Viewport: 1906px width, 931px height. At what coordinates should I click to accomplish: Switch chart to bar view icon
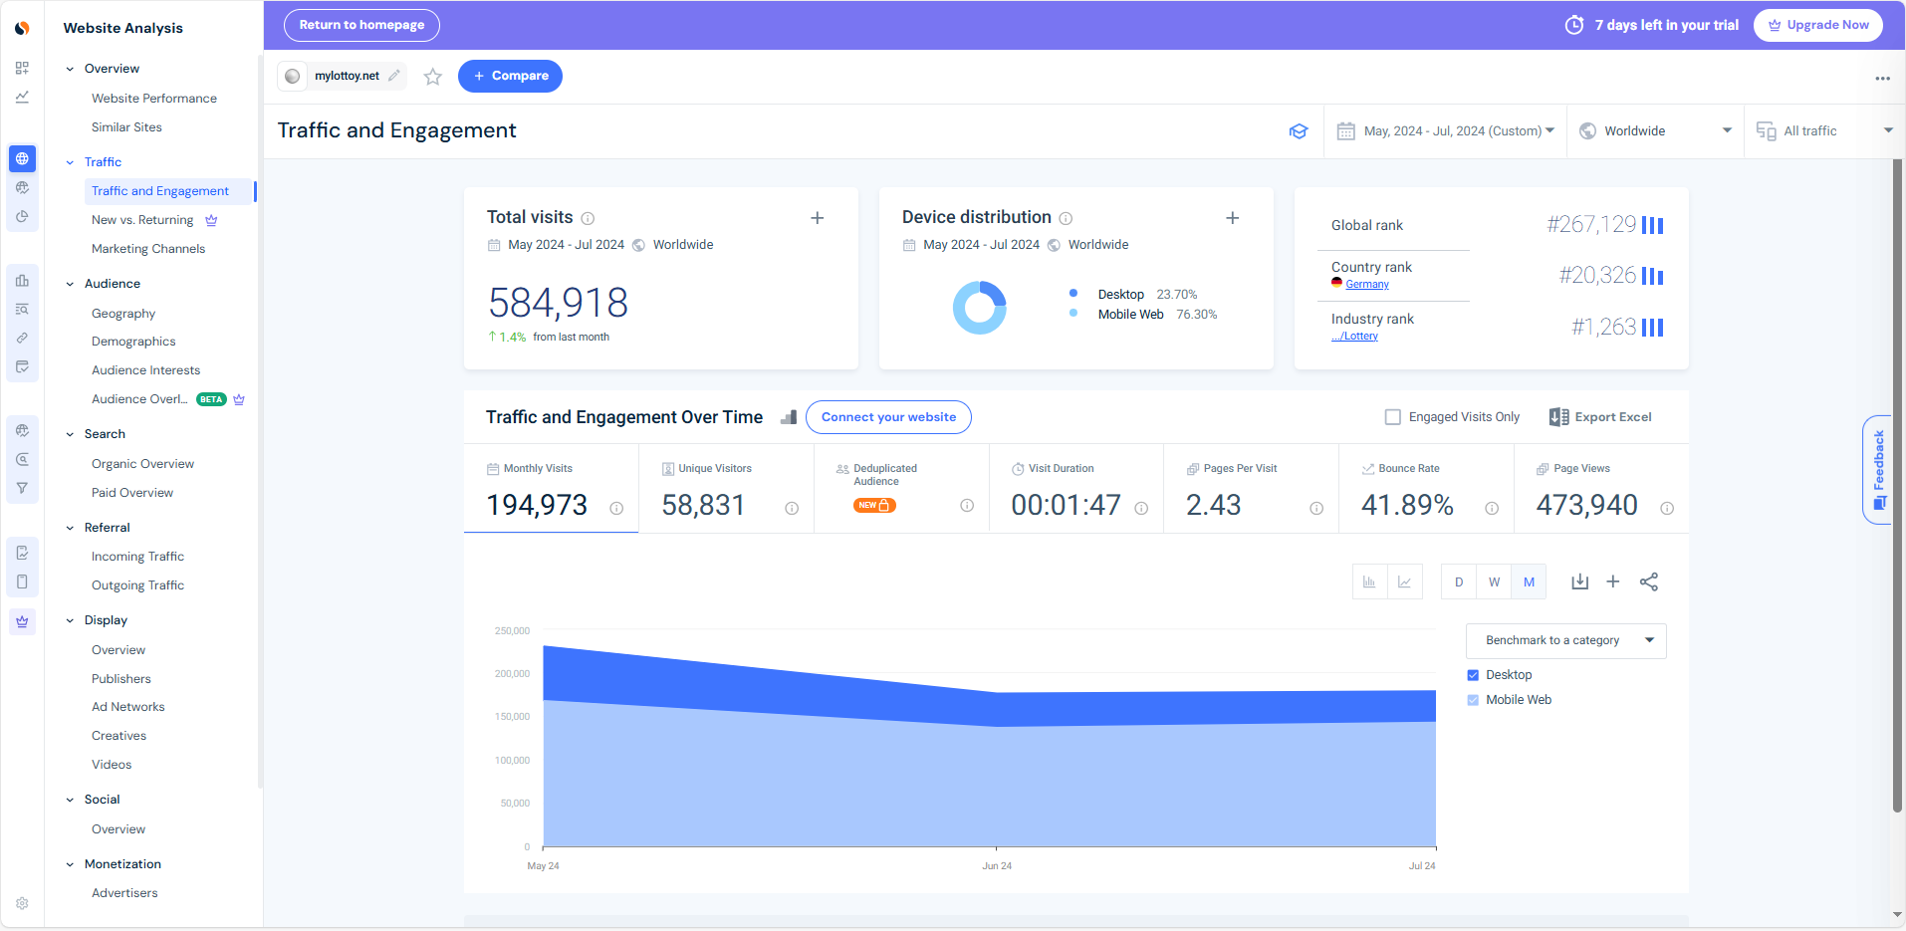(1369, 582)
